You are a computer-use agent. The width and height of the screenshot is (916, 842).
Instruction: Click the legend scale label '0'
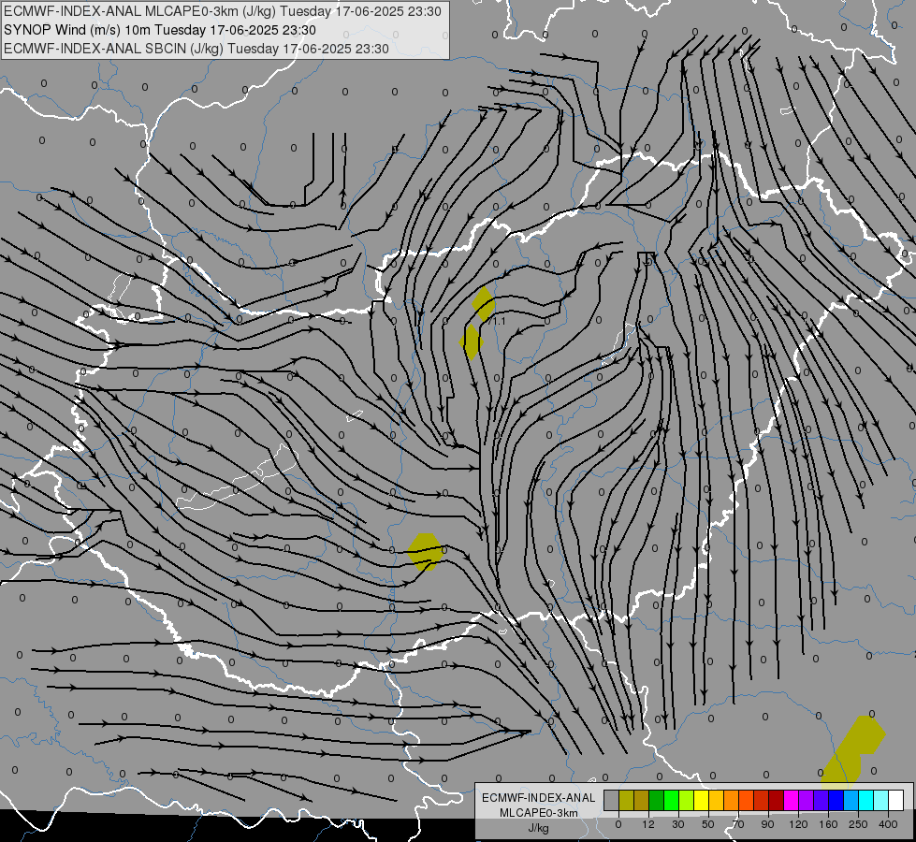pyautogui.click(x=618, y=824)
